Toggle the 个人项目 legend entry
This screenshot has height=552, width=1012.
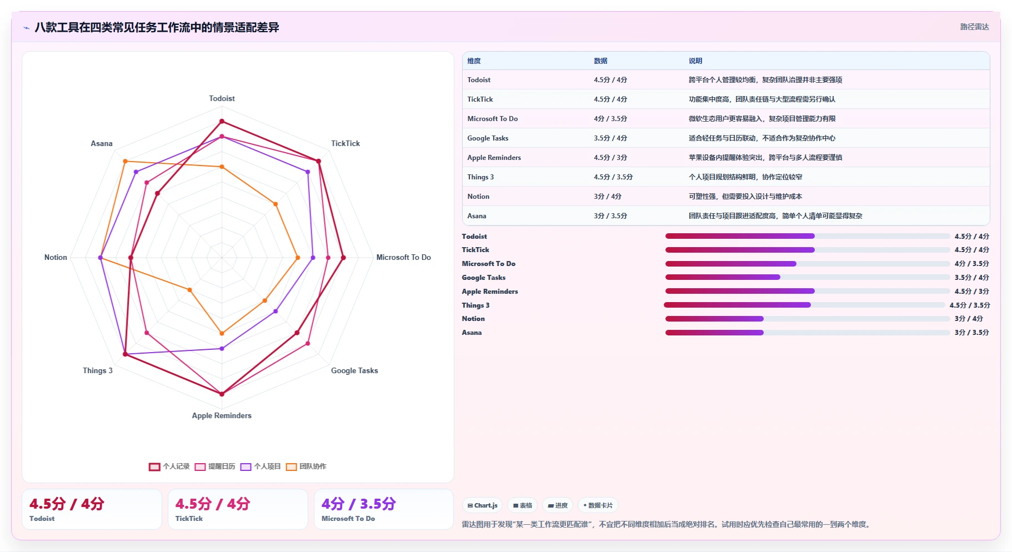coord(260,466)
